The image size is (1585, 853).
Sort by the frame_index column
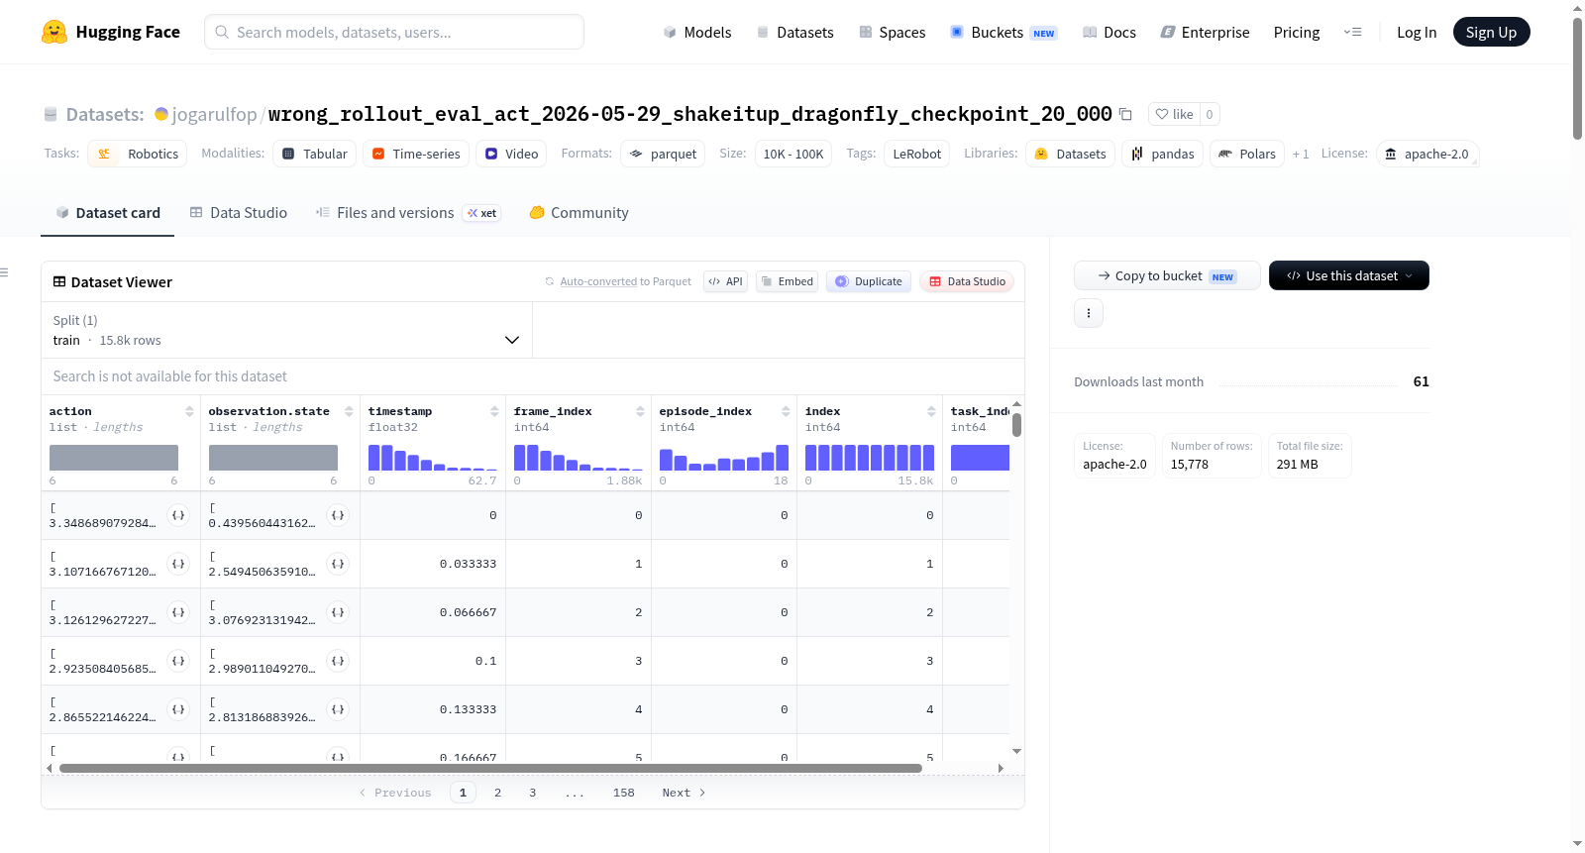click(x=640, y=411)
